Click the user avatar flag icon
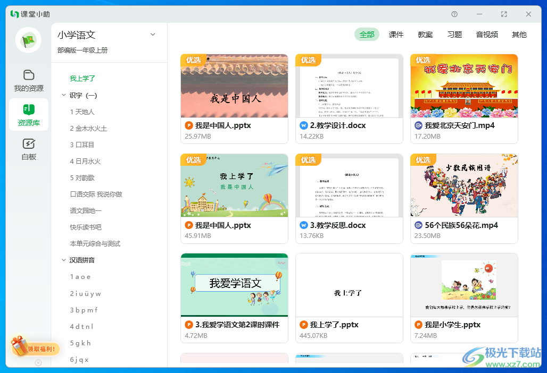This screenshot has height=373, width=547. 29,40
